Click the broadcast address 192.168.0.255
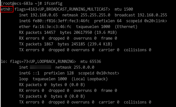Image resolution: width=176 pixels, height=107 pixels. [152, 15]
